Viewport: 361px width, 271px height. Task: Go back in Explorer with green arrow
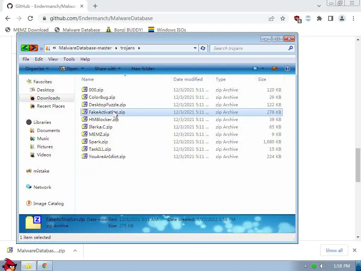coord(25,48)
